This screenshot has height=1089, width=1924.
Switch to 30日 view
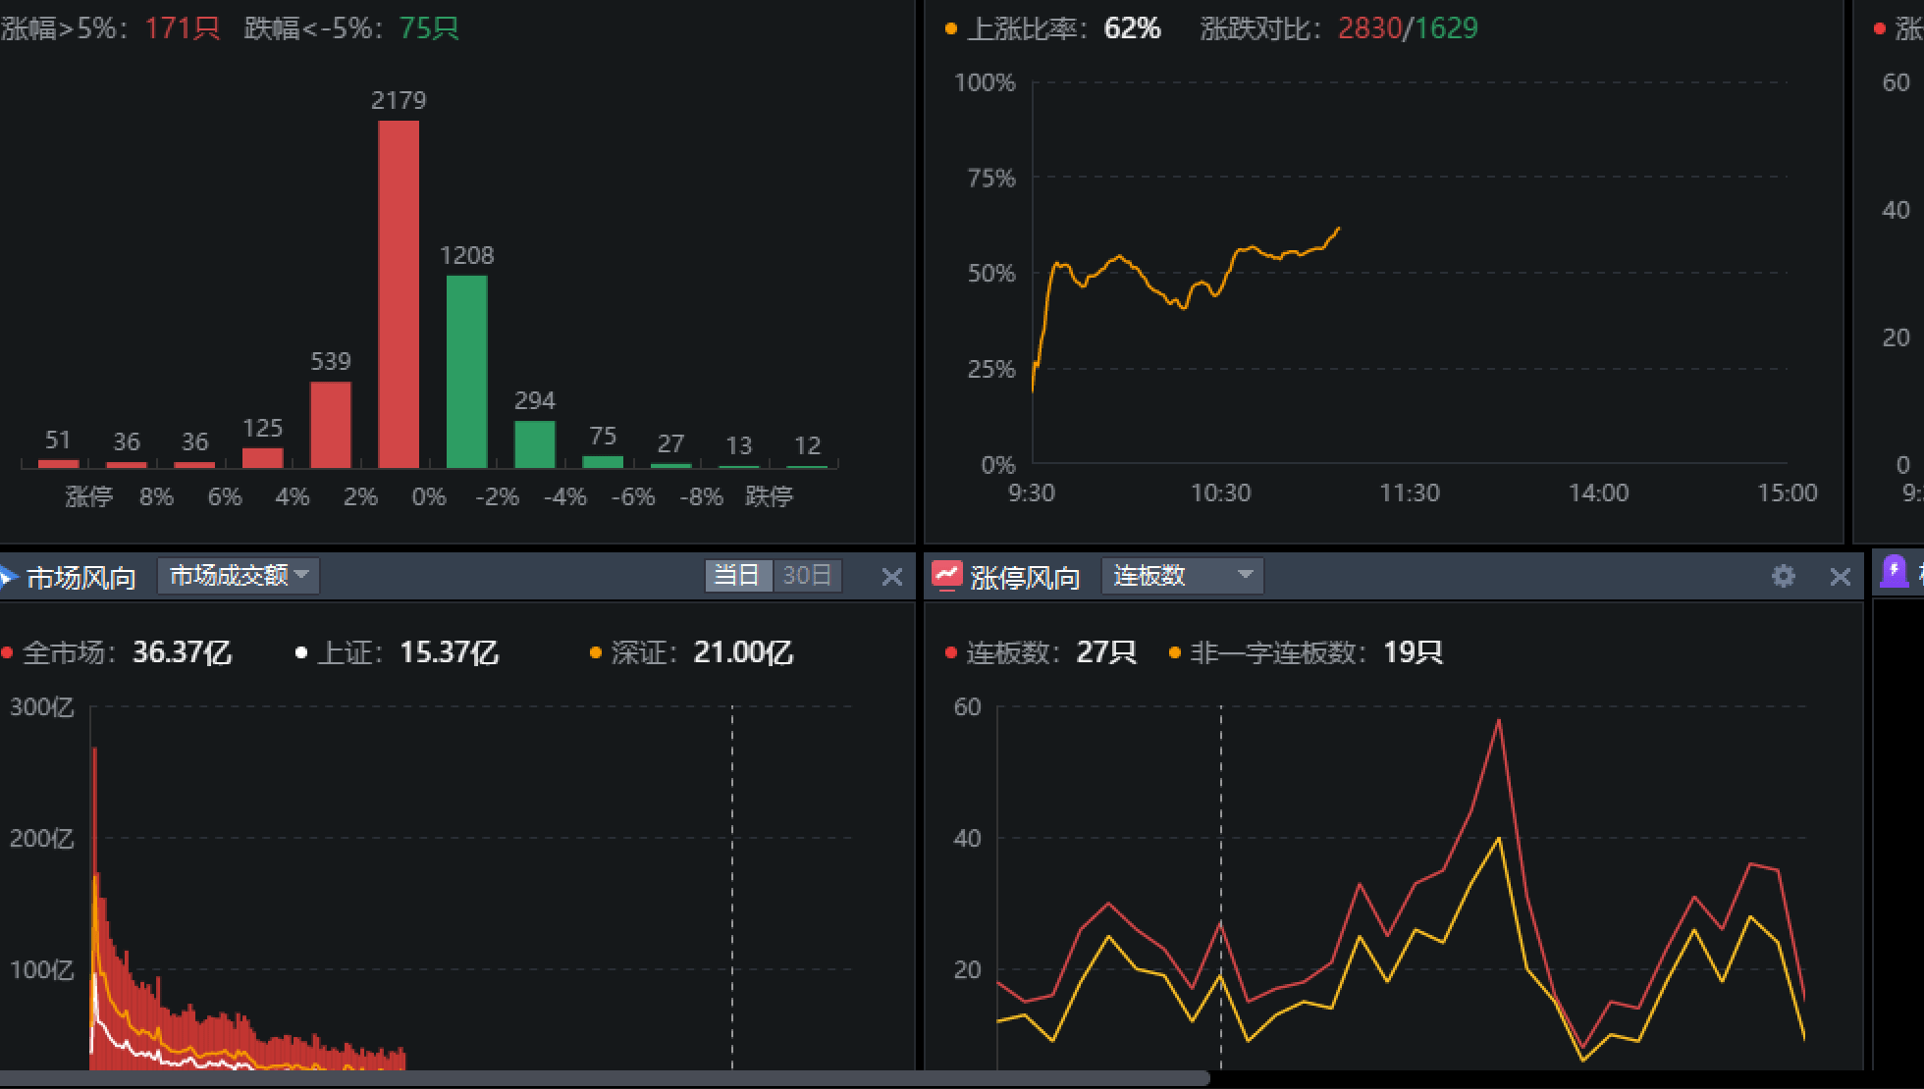pyautogui.click(x=807, y=576)
